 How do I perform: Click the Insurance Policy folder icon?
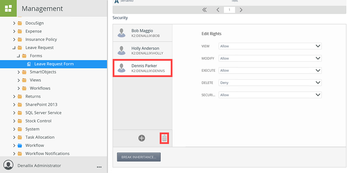pos(20,40)
